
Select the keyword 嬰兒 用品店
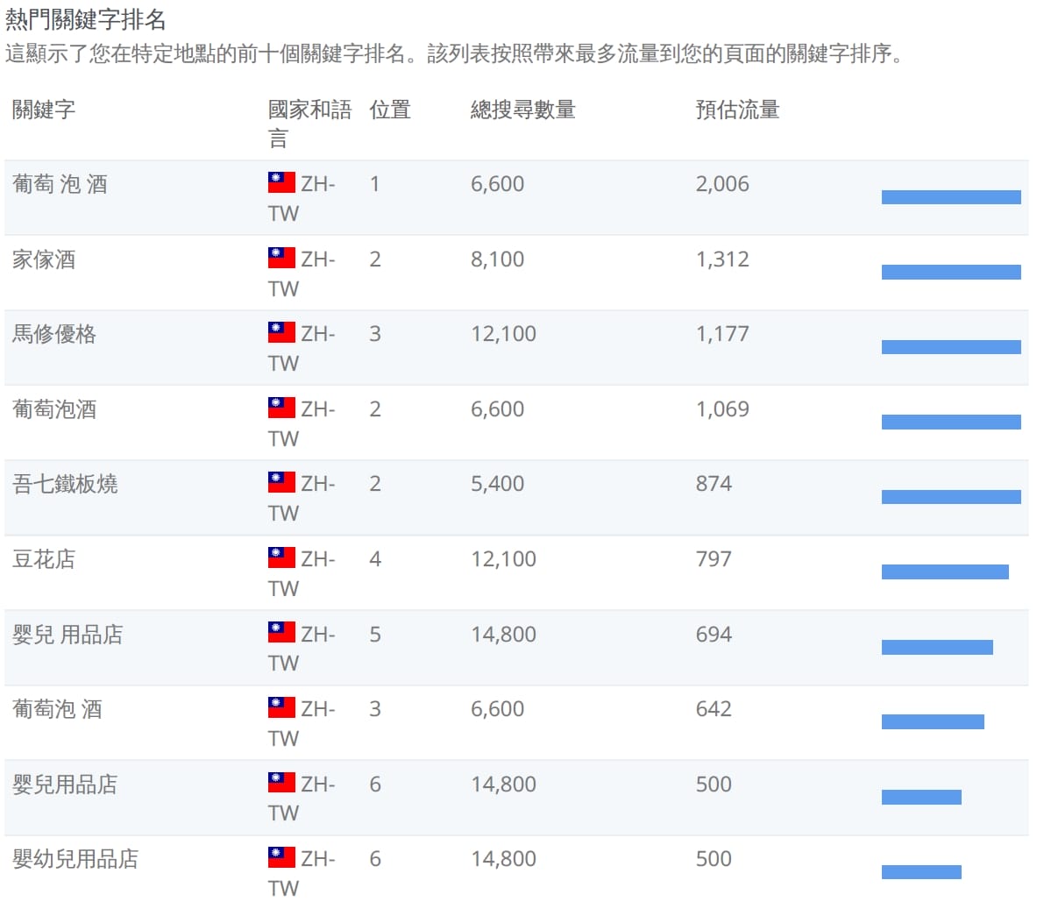point(67,635)
